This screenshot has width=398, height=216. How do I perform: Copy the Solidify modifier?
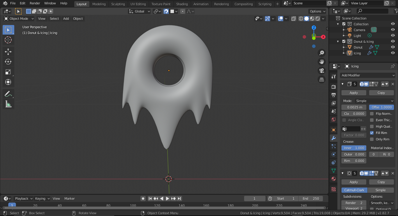(381, 93)
